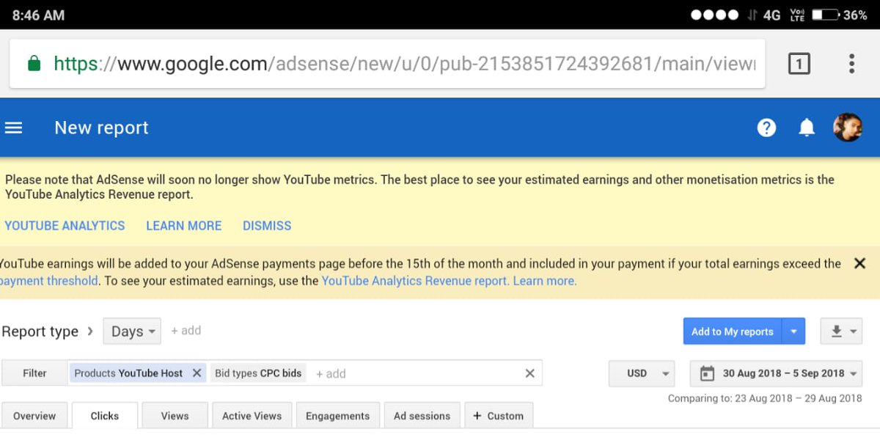The height and width of the screenshot is (440, 880).
Task: Open Chrome's three-dot overflow menu
Action: pos(851,64)
